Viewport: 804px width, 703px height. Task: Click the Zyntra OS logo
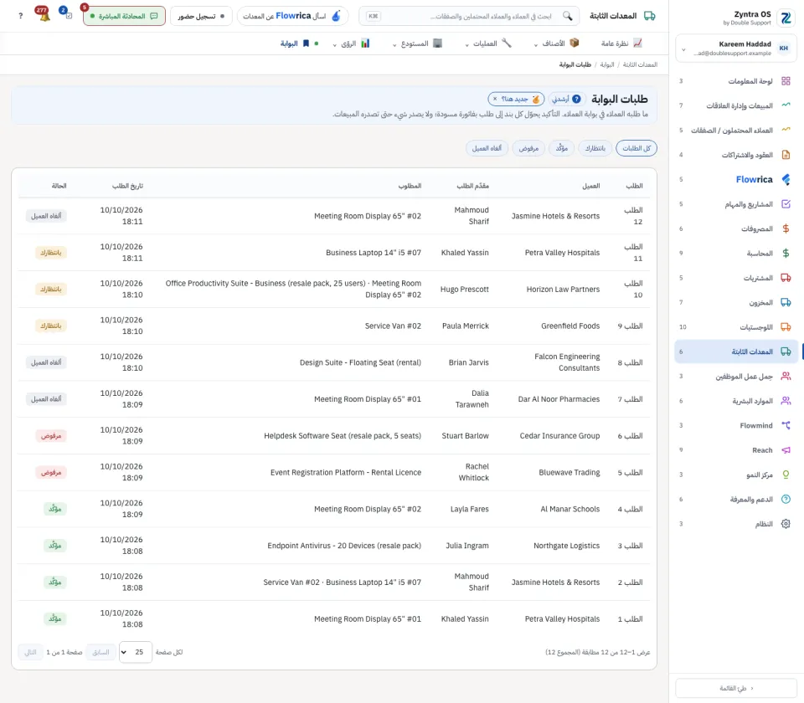click(785, 18)
